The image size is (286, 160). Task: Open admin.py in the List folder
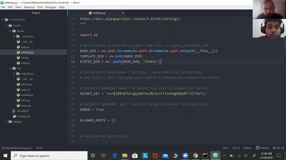26,84
